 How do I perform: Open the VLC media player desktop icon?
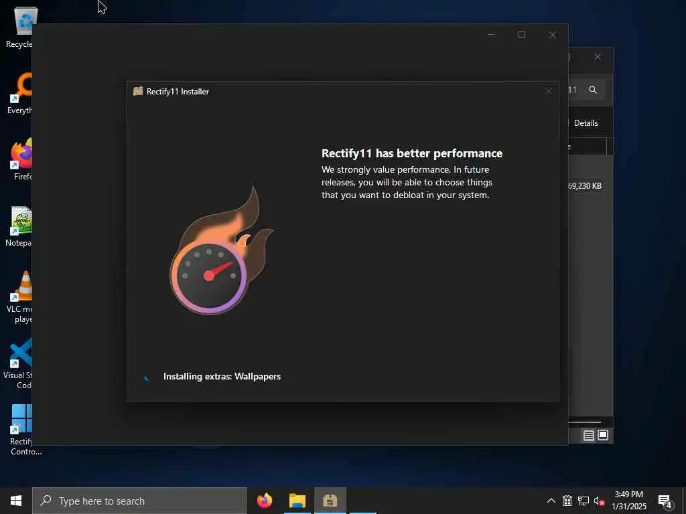(x=21, y=297)
